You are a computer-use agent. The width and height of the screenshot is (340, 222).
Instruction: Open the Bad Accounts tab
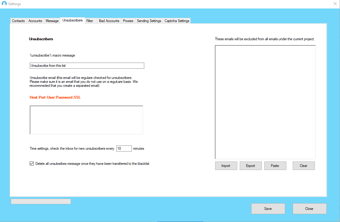tap(109, 21)
